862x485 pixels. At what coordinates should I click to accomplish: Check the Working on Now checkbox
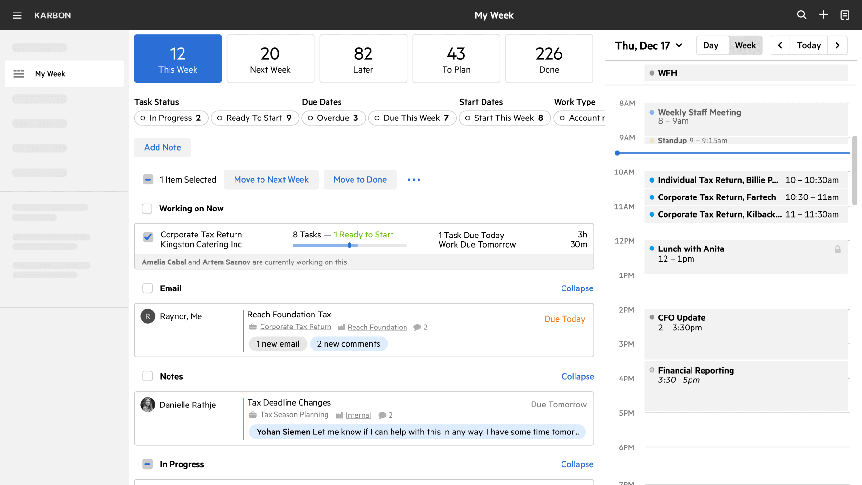147,209
